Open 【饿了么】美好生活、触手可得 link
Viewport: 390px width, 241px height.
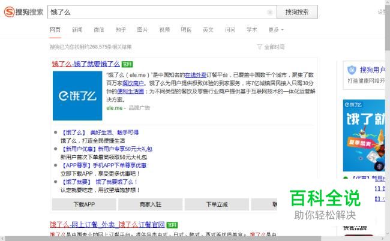pyautogui.click(x=100, y=132)
